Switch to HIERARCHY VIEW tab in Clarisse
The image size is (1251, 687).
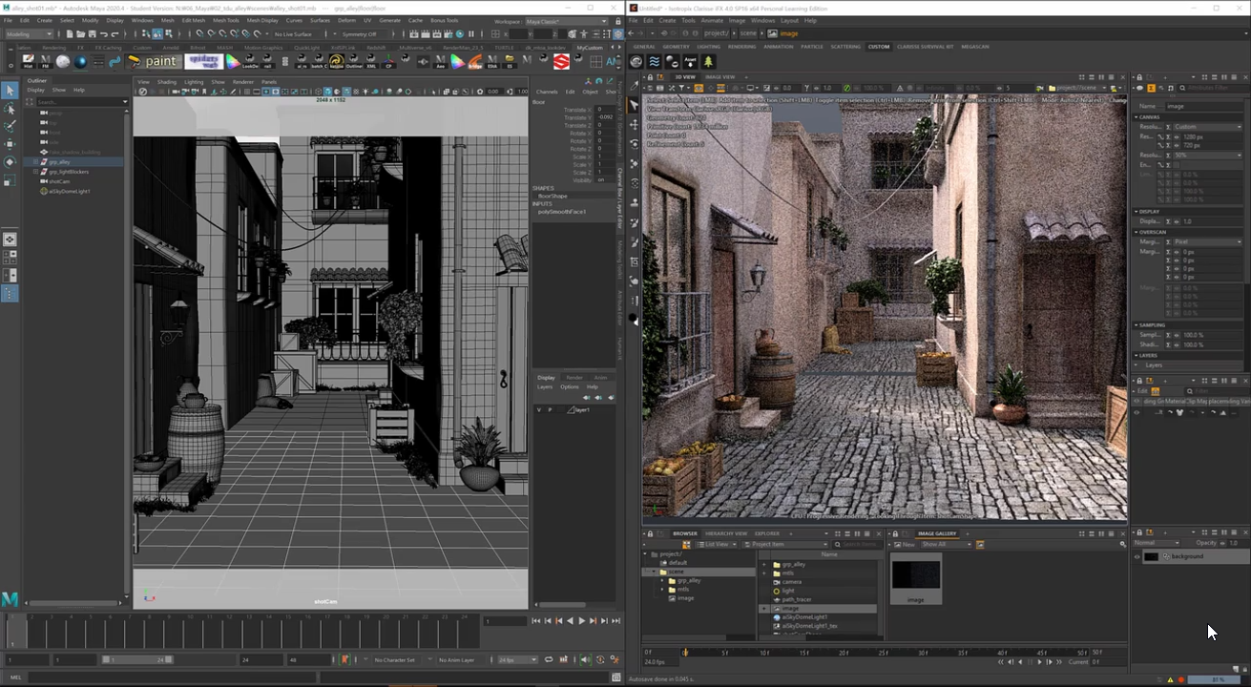pyautogui.click(x=725, y=533)
